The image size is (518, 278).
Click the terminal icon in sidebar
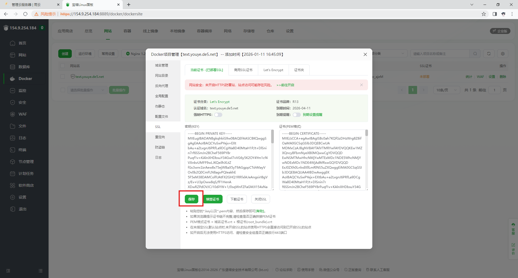click(12, 150)
